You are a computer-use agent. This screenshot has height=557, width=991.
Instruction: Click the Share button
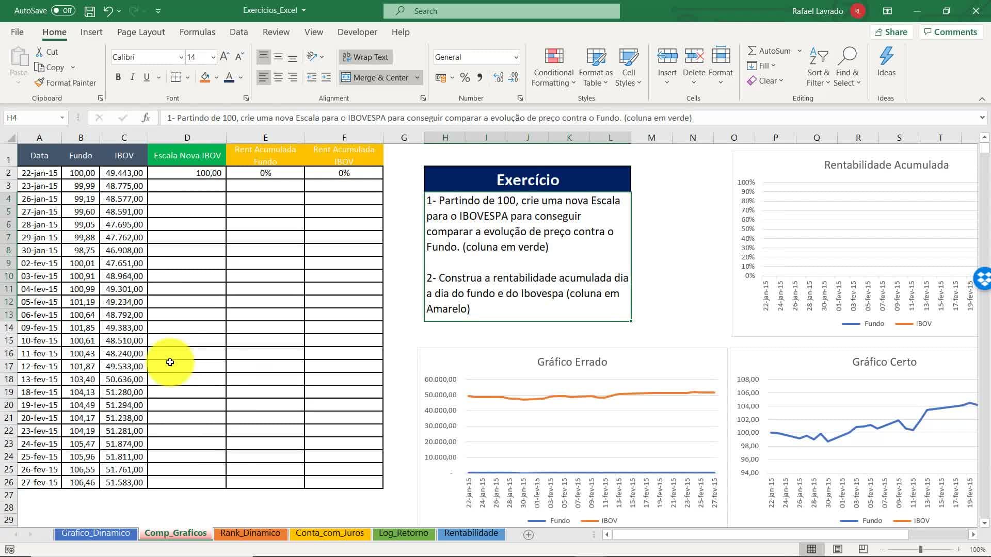(891, 32)
